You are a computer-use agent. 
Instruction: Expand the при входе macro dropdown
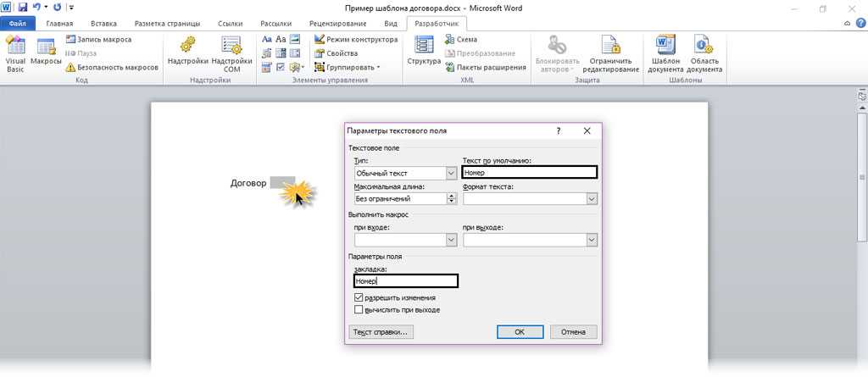pos(451,241)
